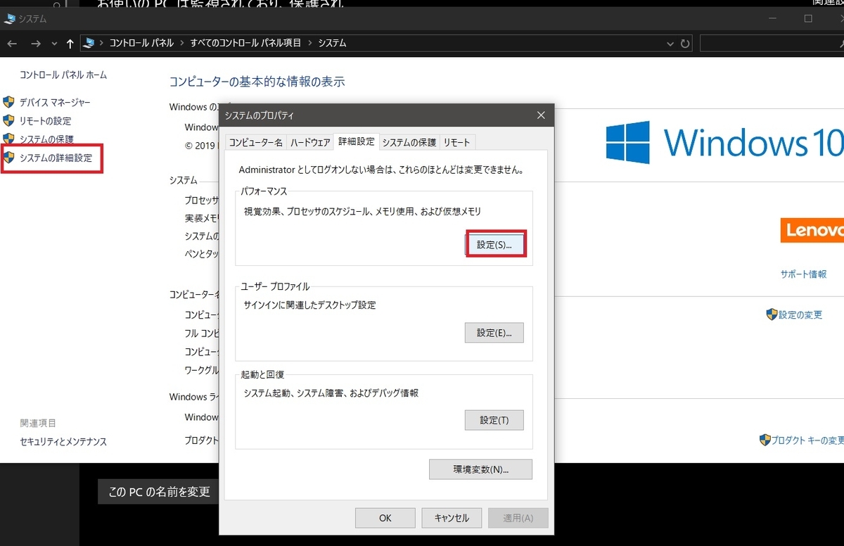
Task: Switch to リモート tab
Action: point(456,142)
